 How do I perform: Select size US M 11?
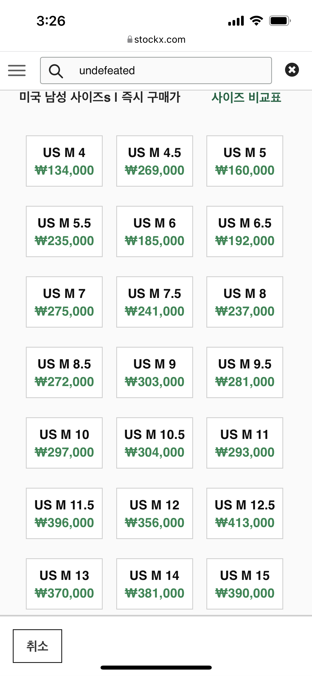click(245, 443)
